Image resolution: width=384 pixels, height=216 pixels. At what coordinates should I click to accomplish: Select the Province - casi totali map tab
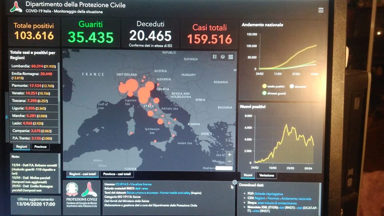click(x=117, y=174)
